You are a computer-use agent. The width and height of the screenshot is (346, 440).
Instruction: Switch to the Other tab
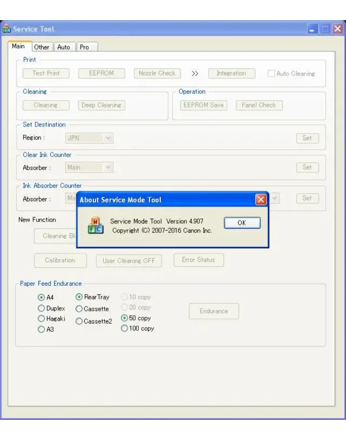pos(41,47)
